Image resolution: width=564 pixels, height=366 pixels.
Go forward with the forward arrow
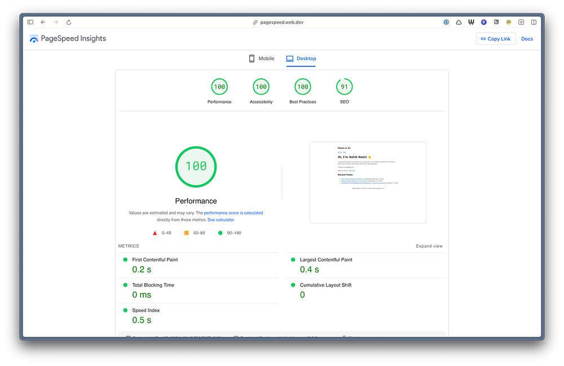[56, 23]
